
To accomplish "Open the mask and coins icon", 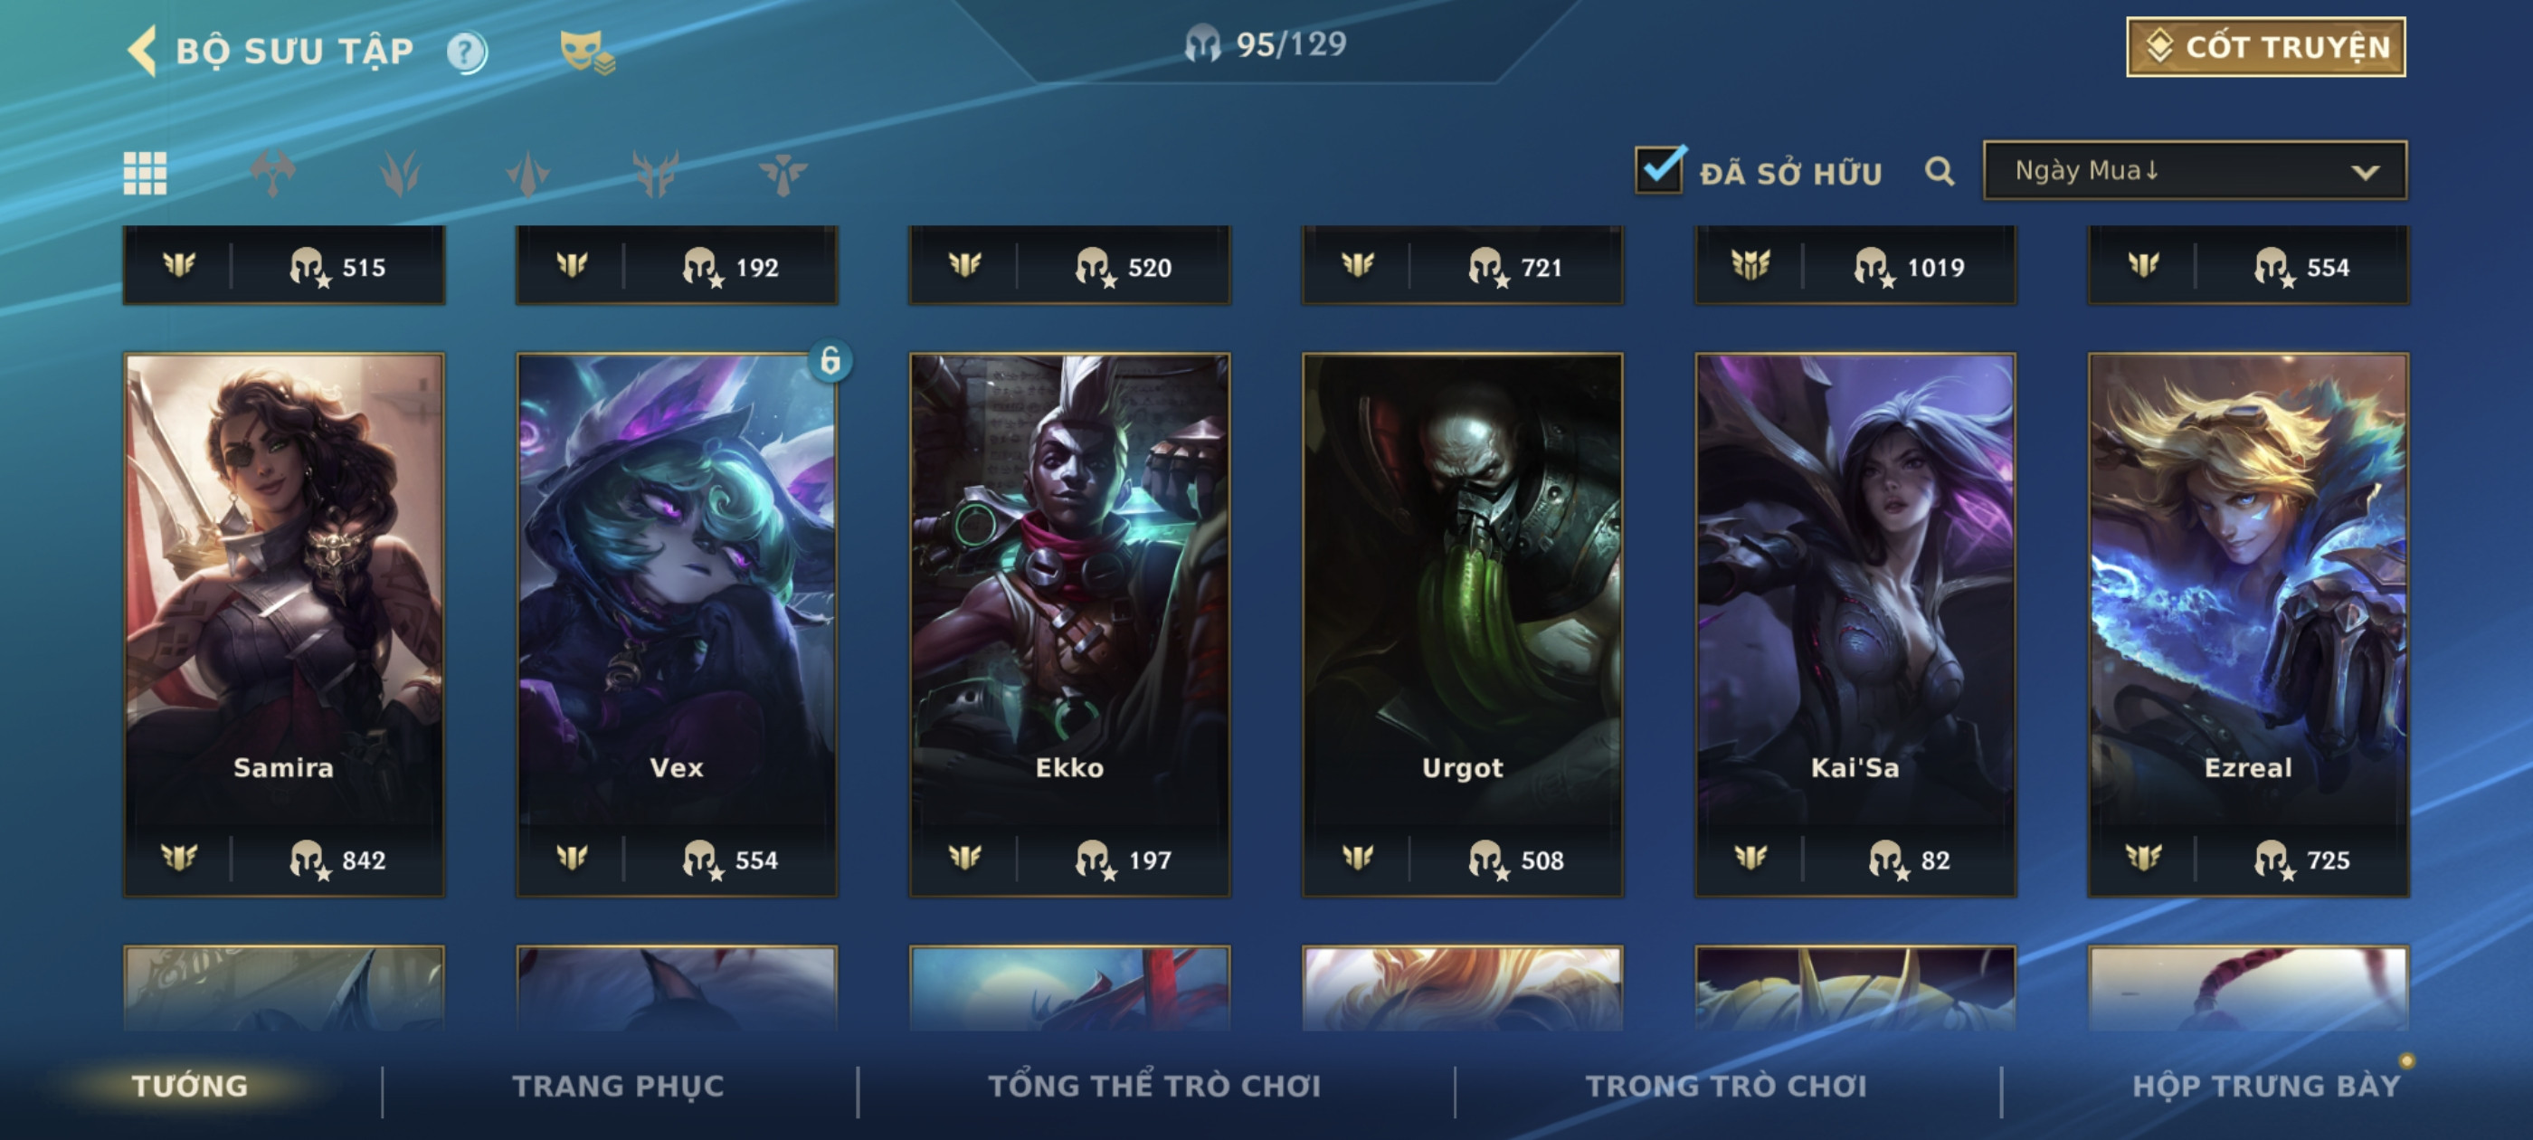I will [586, 52].
